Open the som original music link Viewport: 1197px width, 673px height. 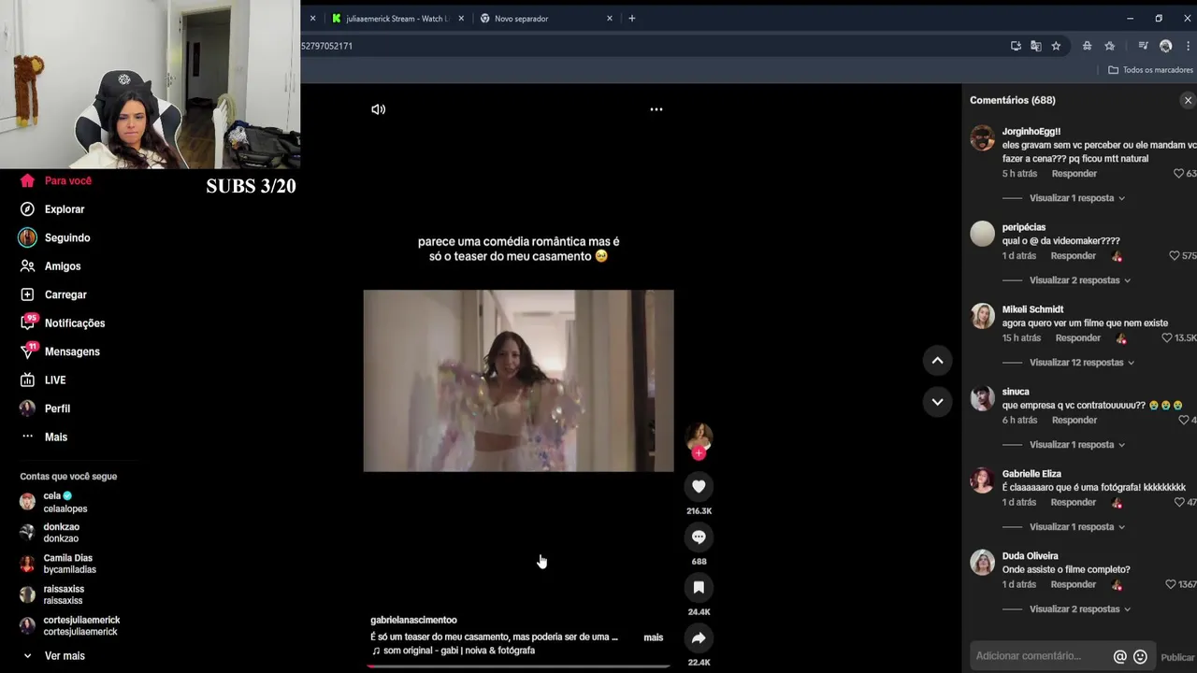click(x=454, y=651)
